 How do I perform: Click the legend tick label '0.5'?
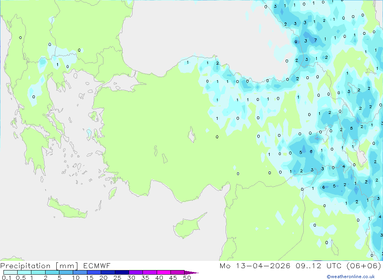tap(21, 278)
